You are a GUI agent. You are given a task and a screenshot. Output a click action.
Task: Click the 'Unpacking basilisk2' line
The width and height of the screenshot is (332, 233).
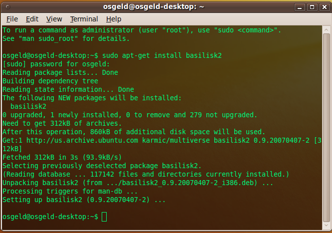138,183
